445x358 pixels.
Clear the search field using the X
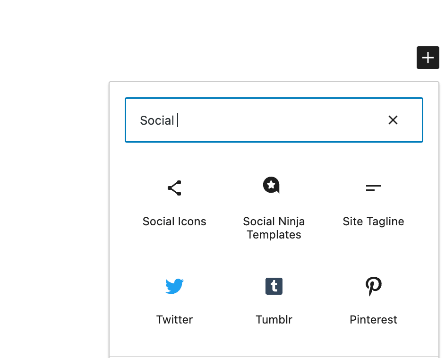click(x=393, y=120)
